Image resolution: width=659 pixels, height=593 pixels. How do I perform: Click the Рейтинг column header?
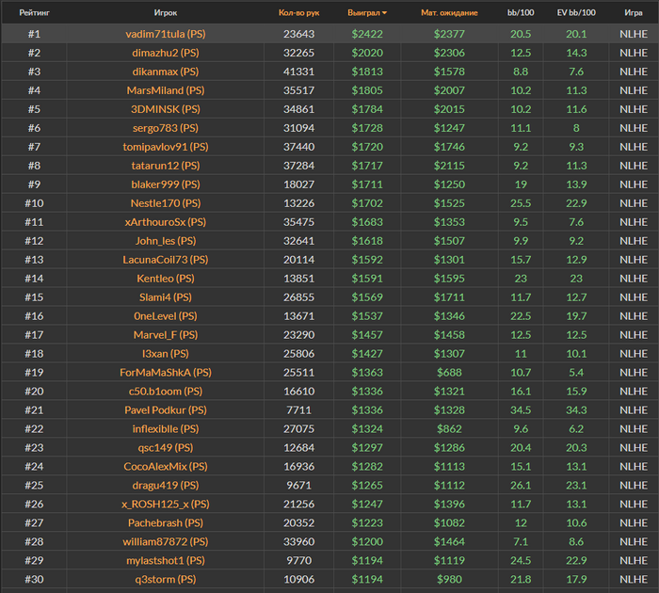coord(34,13)
